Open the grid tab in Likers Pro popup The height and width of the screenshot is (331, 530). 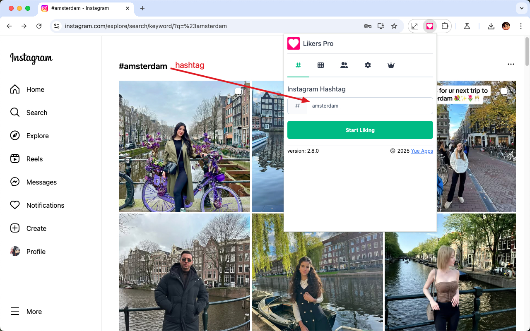[321, 65]
